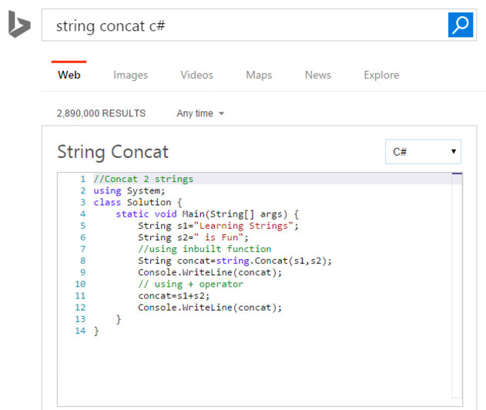Viewport: 486px width, 410px height.
Task: Open the Videos tab
Action: coord(197,75)
